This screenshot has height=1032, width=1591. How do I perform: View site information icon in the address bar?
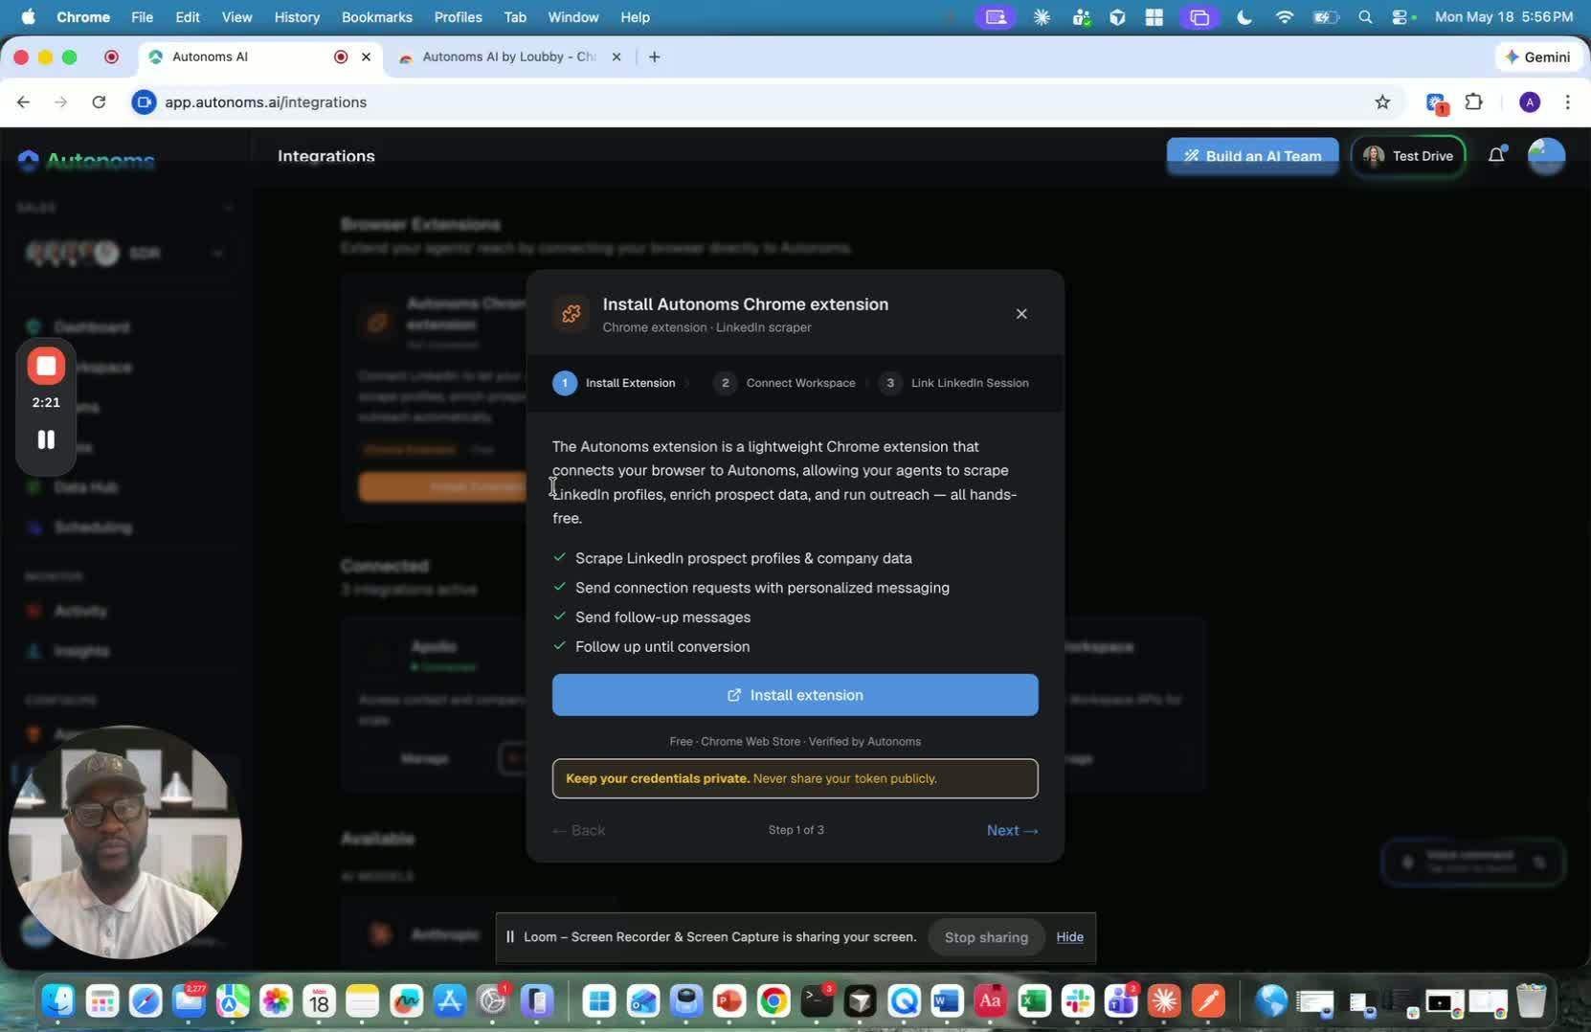point(144,102)
